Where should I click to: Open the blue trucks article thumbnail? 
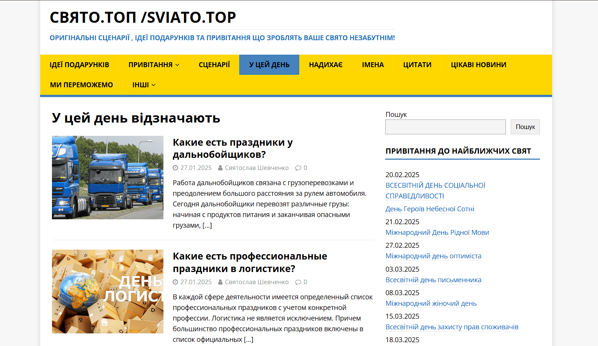tap(108, 178)
